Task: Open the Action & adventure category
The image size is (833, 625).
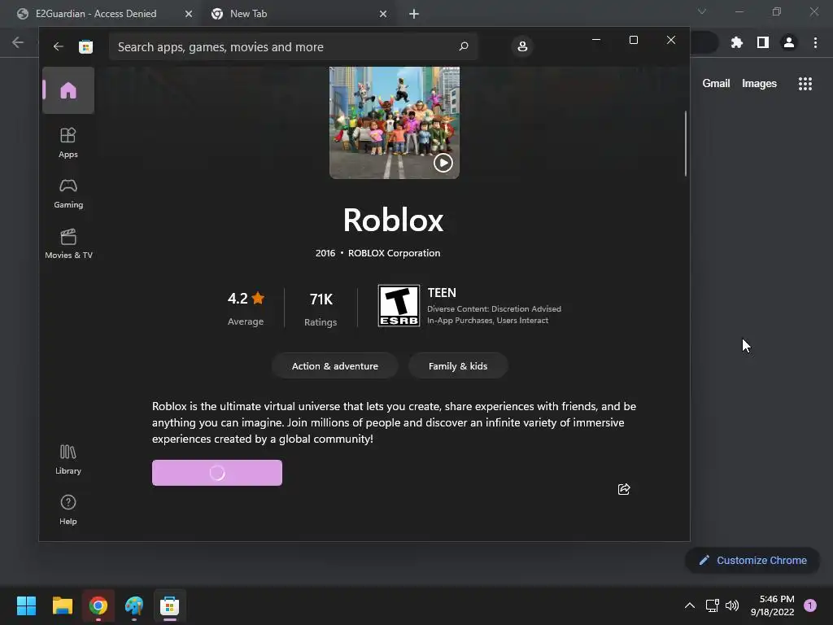Action: coord(334,366)
